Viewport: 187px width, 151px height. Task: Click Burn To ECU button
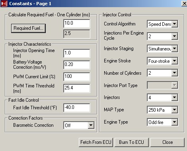[x=132, y=142]
